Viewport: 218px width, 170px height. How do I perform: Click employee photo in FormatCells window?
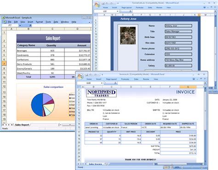(128, 35)
